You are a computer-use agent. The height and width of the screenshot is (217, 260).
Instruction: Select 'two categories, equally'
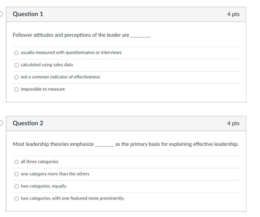pyautogui.click(x=16, y=186)
